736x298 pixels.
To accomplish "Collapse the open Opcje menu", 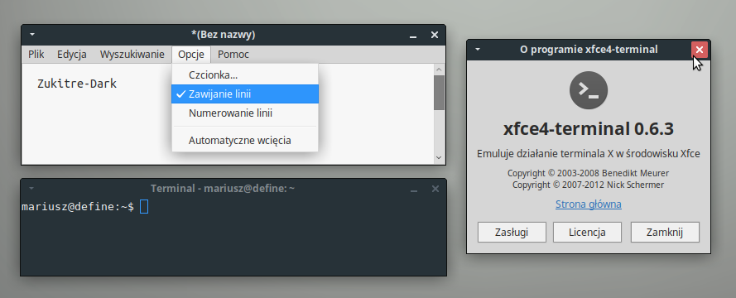I will click(191, 55).
